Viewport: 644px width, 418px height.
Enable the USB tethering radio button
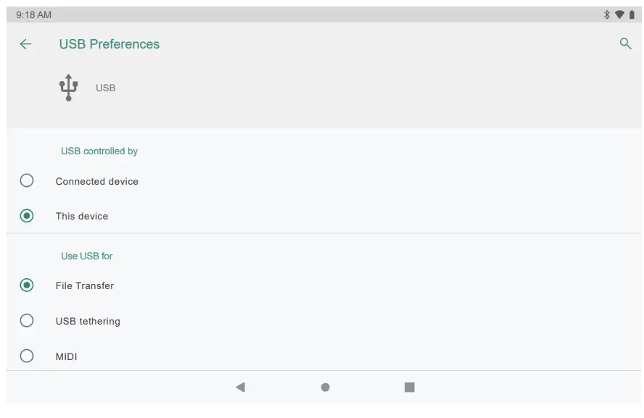click(x=27, y=321)
